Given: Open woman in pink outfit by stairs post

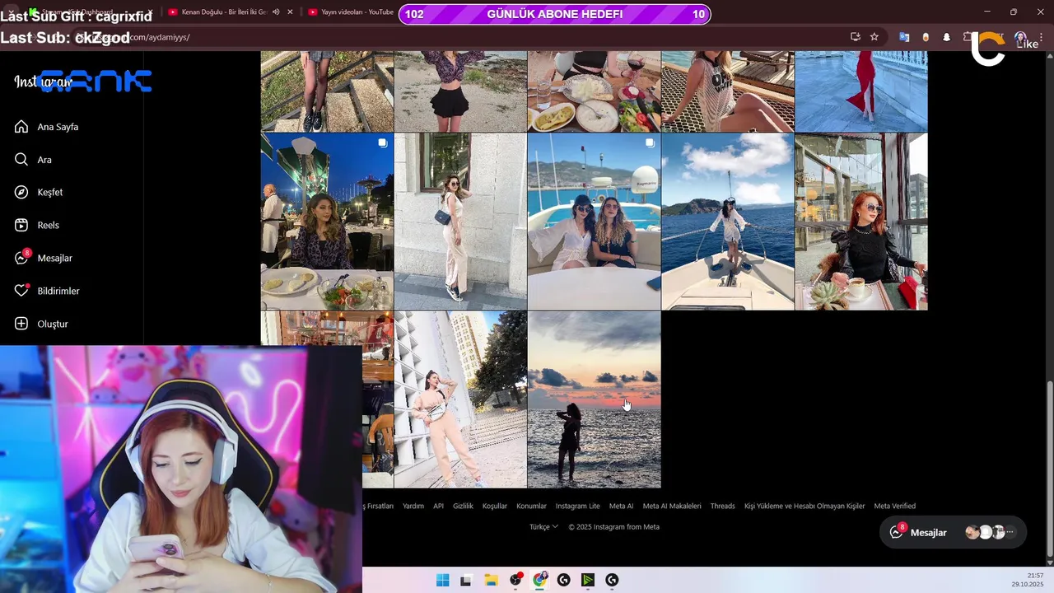Looking at the screenshot, I should [x=460, y=399].
